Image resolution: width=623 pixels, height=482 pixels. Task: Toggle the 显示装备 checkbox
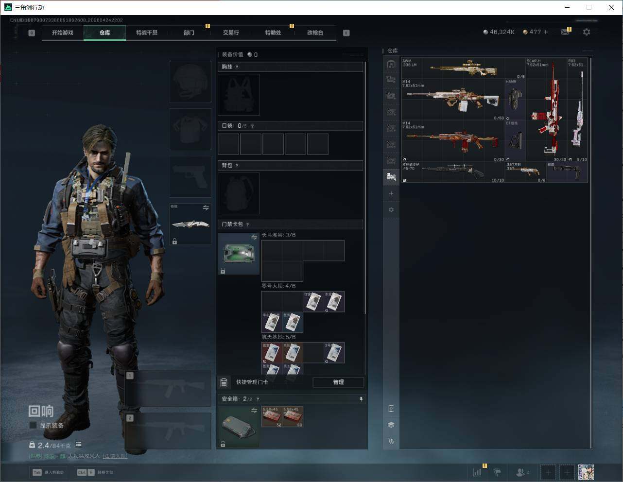(x=33, y=426)
